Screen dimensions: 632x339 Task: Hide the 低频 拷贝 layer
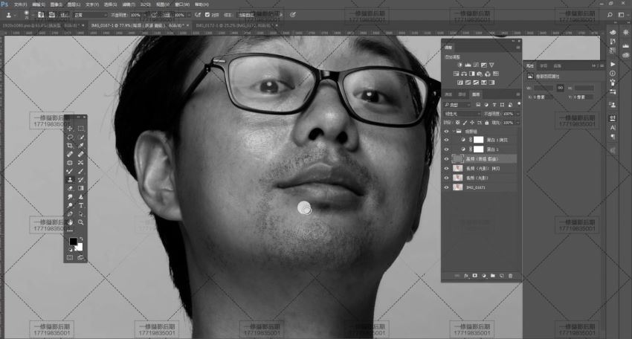click(x=446, y=168)
